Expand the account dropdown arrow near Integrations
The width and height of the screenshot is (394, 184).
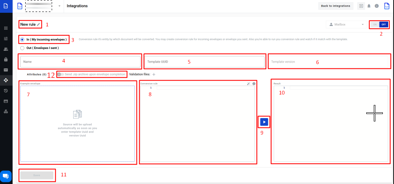[x=59, y=6]
